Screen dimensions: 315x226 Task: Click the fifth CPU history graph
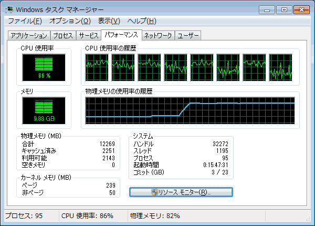[202, 68]
